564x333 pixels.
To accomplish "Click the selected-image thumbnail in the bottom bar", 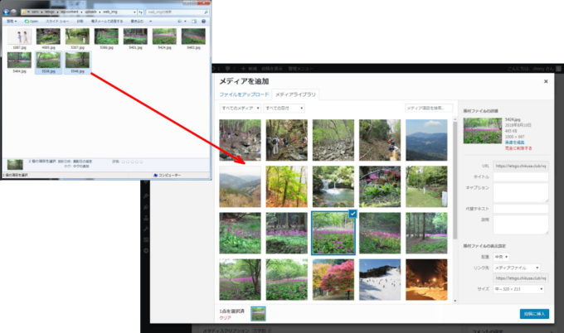I will [259, 314].
